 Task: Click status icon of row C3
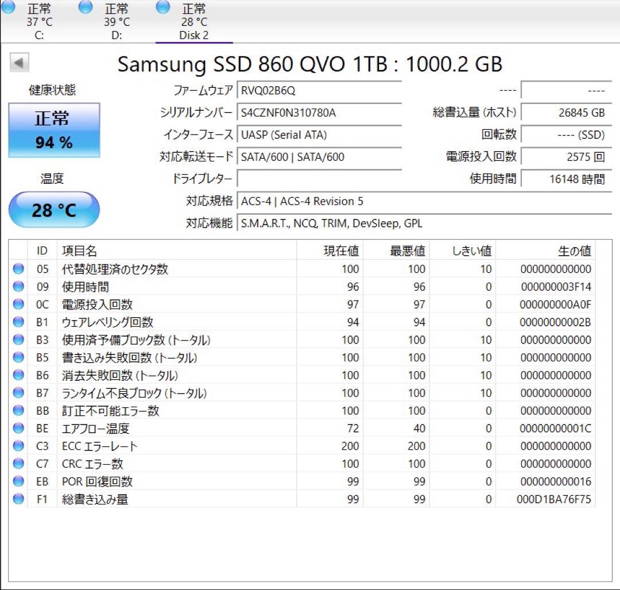click(18, 446)
